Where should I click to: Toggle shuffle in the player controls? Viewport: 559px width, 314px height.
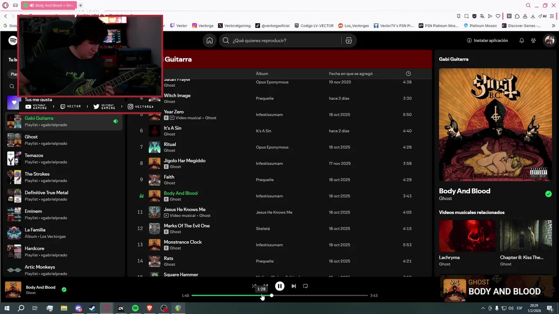tap(254, 286)
